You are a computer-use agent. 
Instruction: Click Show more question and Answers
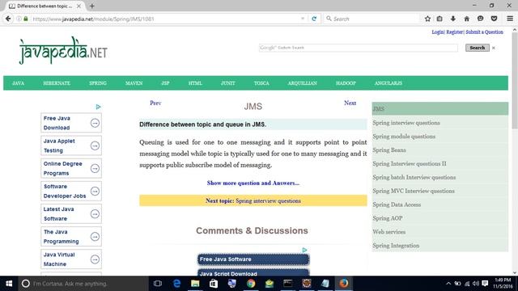[x=253, y=183]
